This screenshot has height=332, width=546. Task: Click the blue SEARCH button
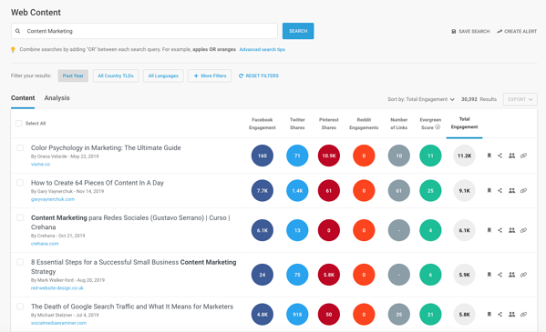click(298, 31)
